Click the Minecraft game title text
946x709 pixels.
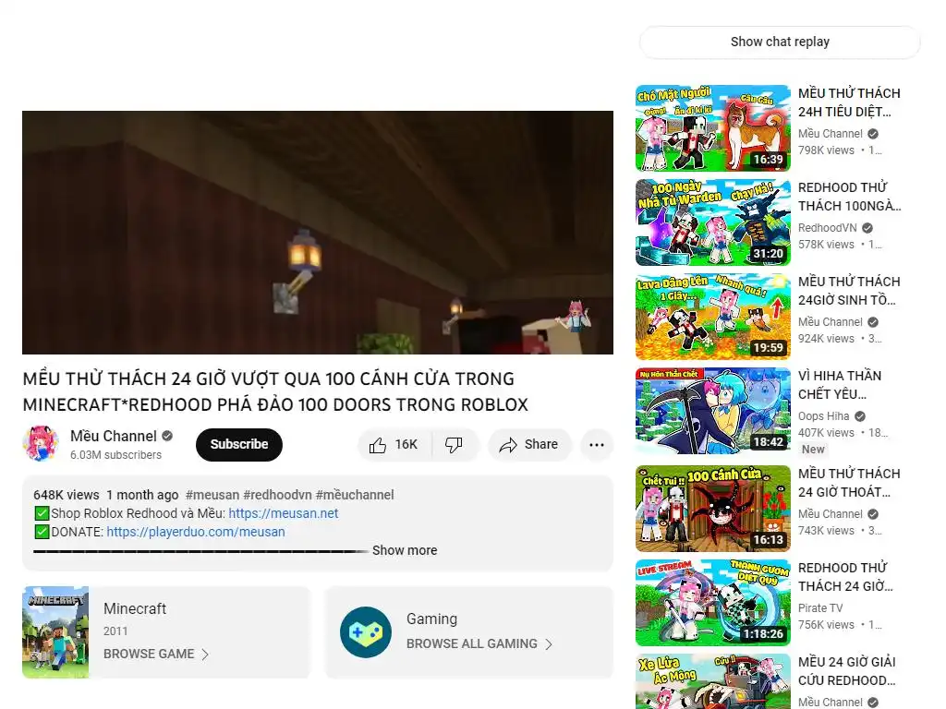click(x=135, y=609)
